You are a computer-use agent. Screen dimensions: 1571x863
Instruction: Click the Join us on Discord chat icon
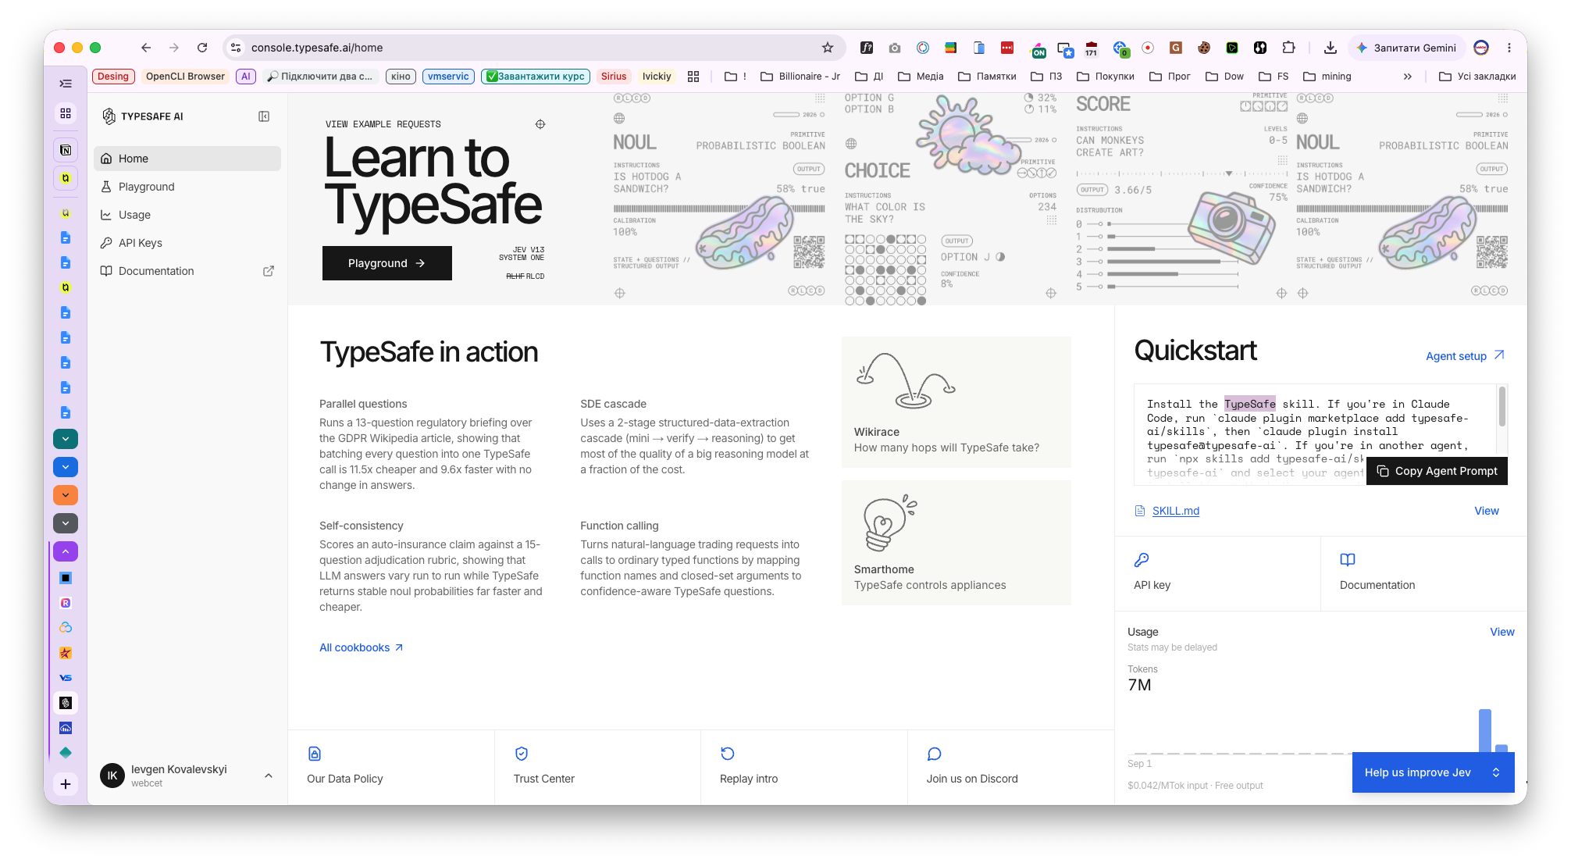coord(934,754)
